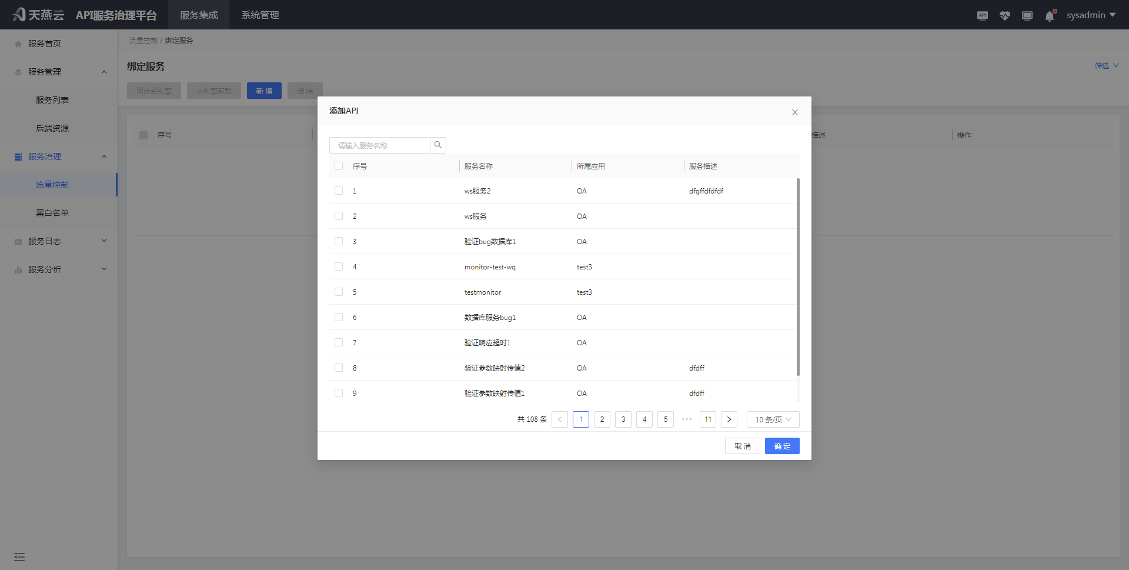This screenshot has height=570, width=1129.
Task: Collapse the 服务治理 sidebar section
Action: (x=104, y=156)
